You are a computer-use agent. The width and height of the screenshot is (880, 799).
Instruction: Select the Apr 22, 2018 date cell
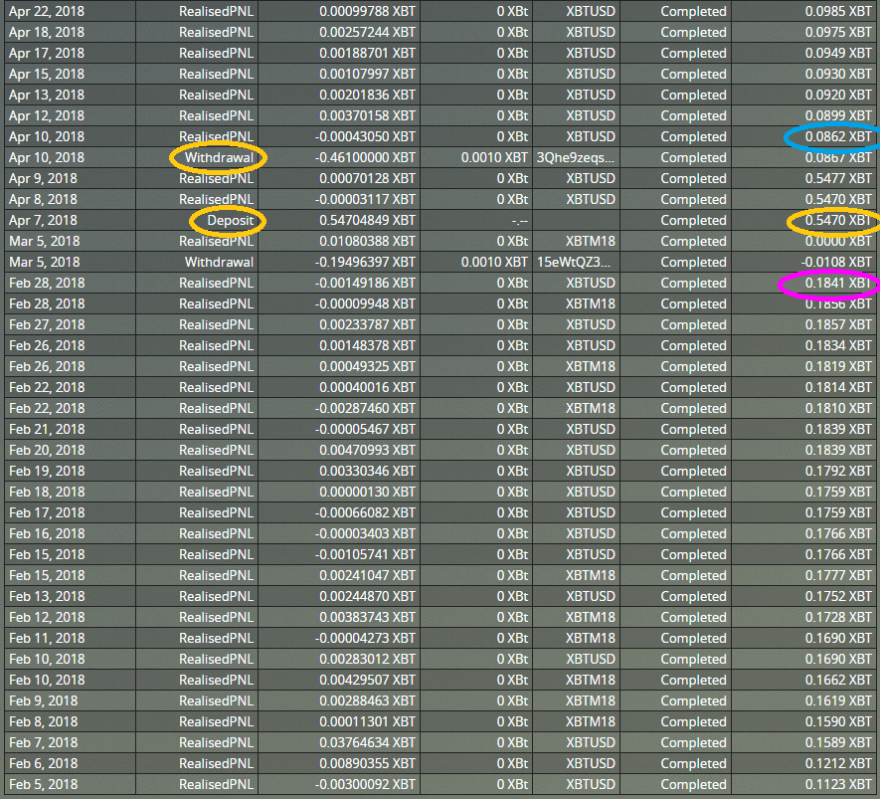tap(47, 11)
